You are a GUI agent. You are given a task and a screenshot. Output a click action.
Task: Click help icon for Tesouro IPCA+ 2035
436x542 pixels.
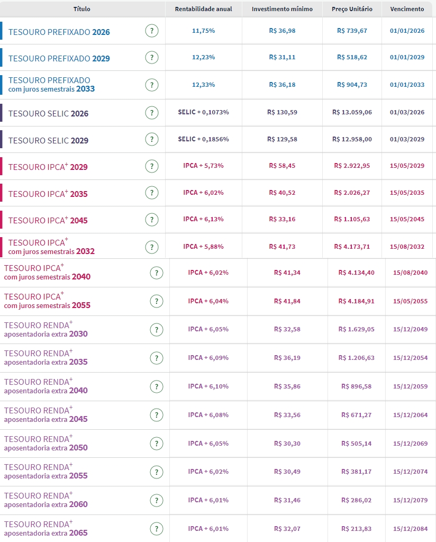(x=152, y=193)
